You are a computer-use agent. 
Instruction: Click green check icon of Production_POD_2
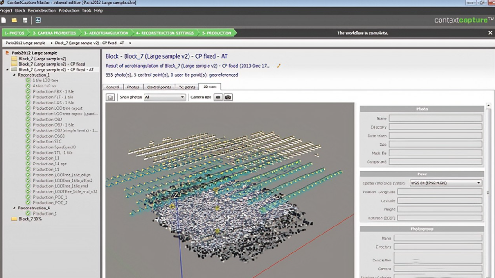tap(28, 203)
